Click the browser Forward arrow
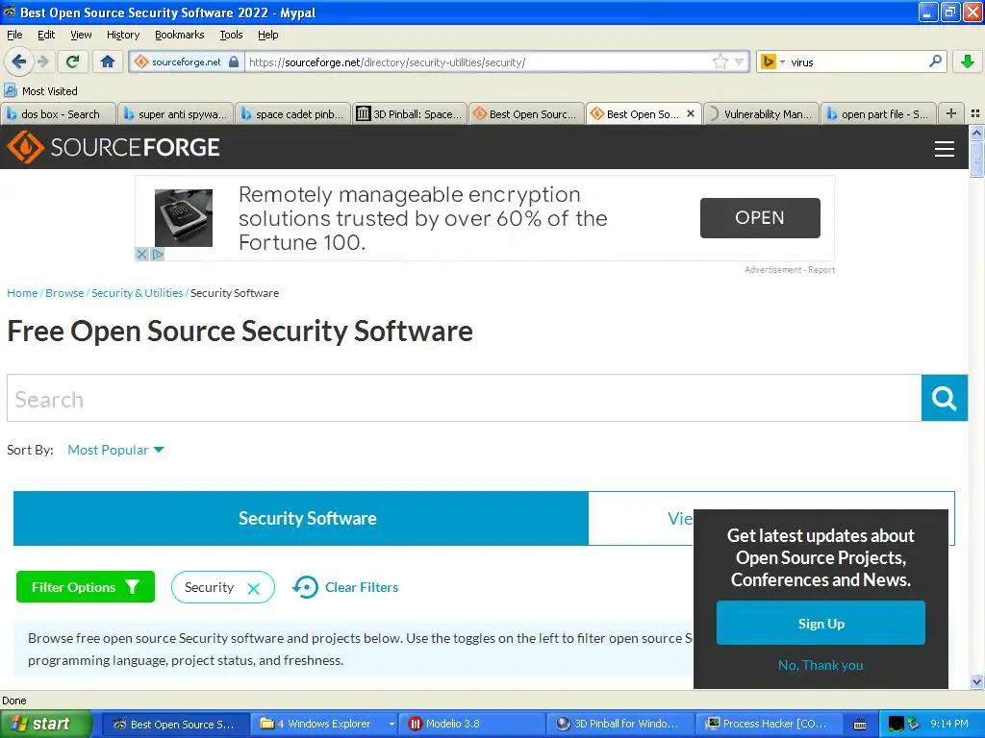The image size is (985, 738). coord(43,61)
